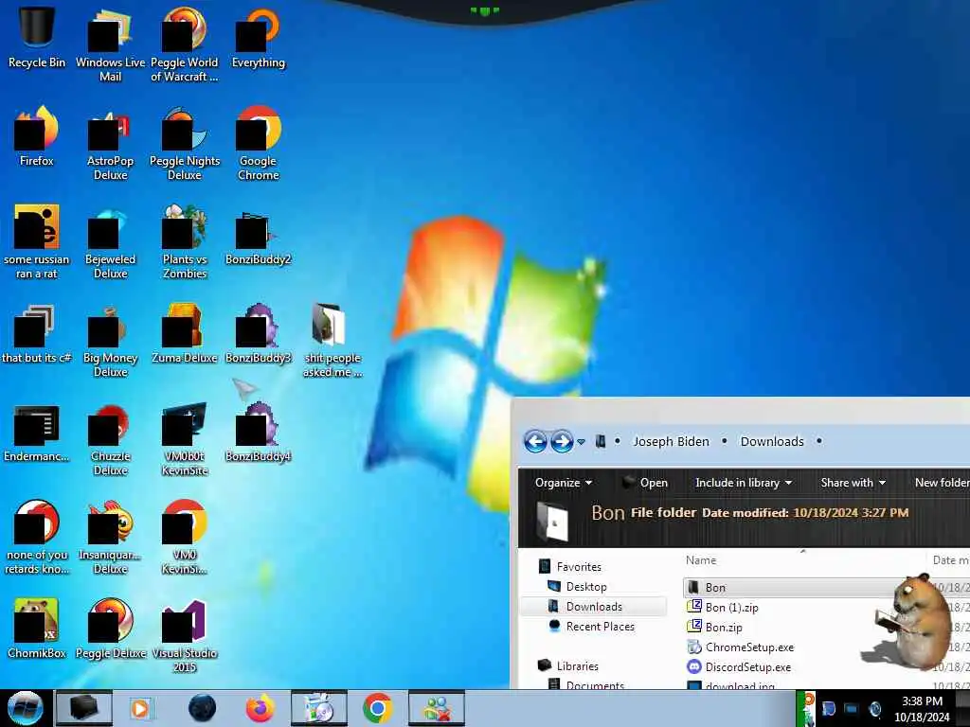Open the Share with dropdown
This screenshot has height=727, width=970.
853,483
